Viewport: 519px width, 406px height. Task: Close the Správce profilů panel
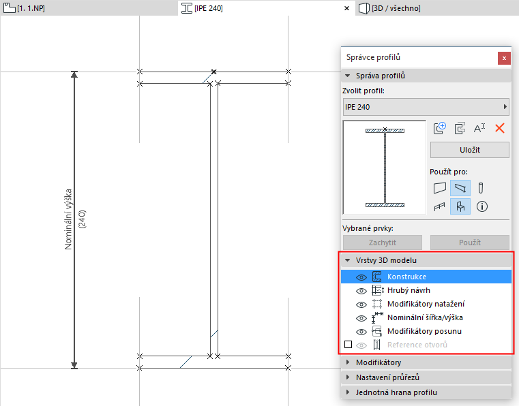tap(504, 58)
